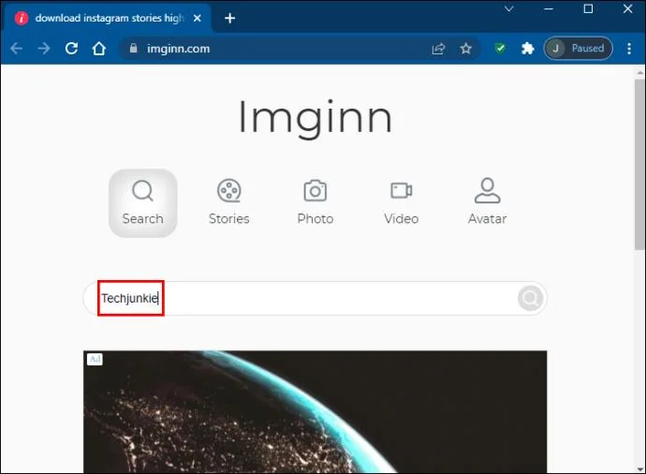Click the page vertical scrollbar thumb
646x474 pixels.
[639, 164]
